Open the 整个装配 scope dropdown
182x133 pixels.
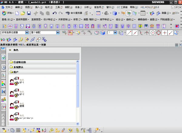pos(58,32)
